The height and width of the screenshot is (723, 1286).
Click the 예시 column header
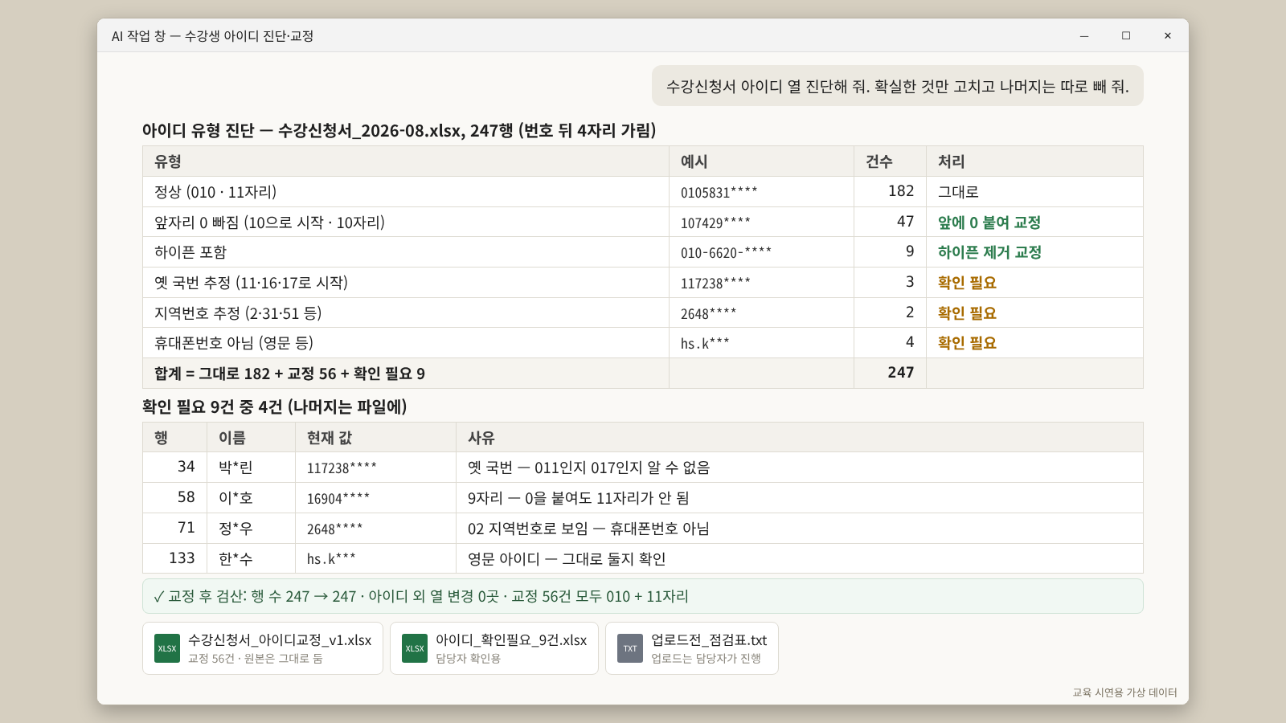pos(761,161)
